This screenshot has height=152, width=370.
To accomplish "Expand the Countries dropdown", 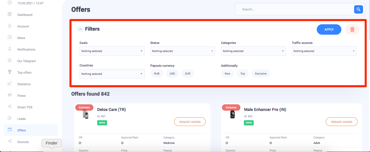I will pyautogui.click(x=112, y=74).
